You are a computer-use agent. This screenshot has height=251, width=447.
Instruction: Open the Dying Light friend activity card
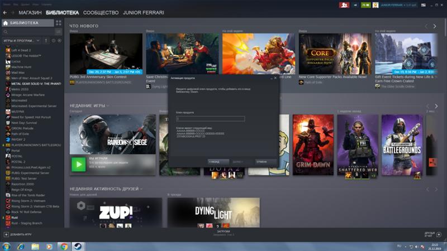213,213
